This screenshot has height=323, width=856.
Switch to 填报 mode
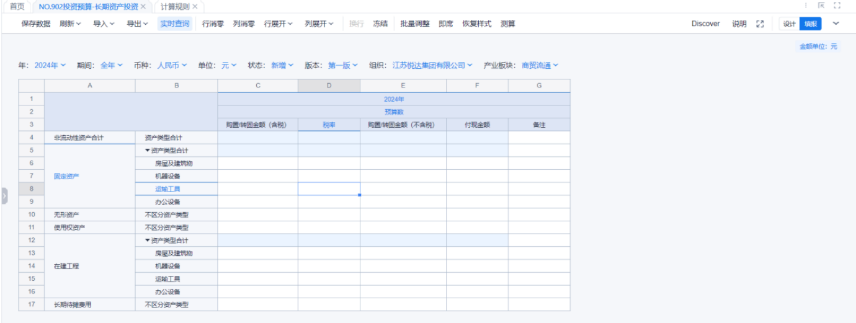(810, 24)
